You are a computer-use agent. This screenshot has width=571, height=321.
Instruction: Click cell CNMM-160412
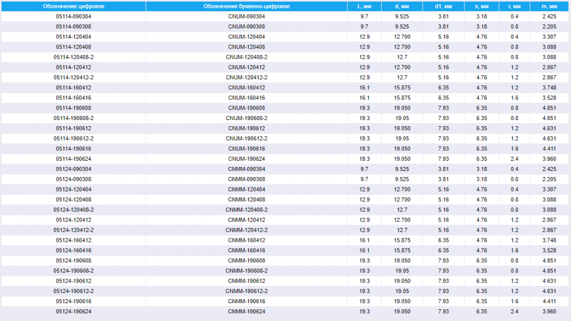point(247,241)
